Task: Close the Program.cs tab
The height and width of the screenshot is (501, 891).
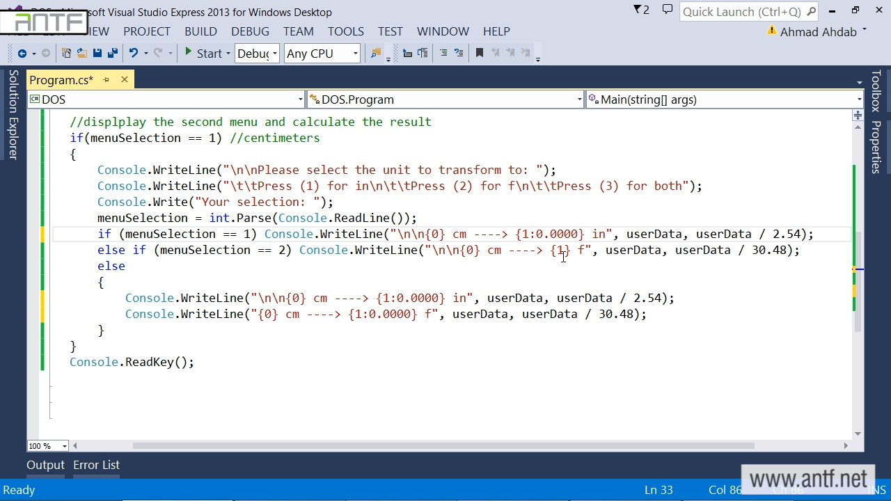Action: [125, 80]
